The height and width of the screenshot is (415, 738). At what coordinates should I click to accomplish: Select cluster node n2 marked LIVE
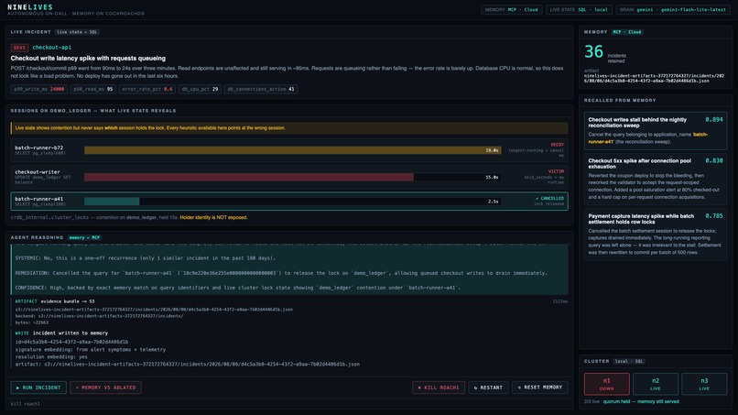click(656, 384)
